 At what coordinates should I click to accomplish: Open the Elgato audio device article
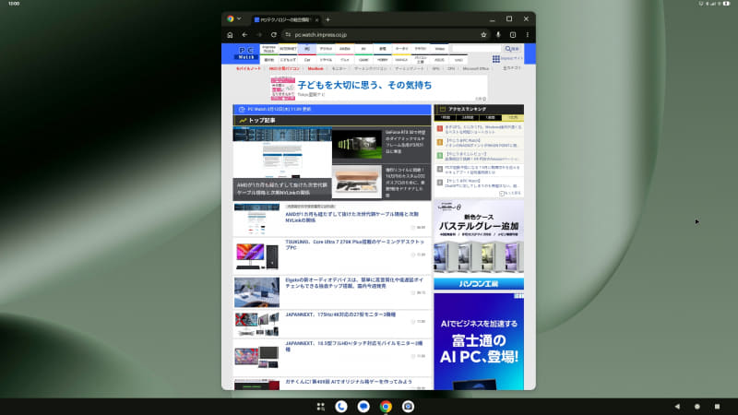click(x=354, y=283)
